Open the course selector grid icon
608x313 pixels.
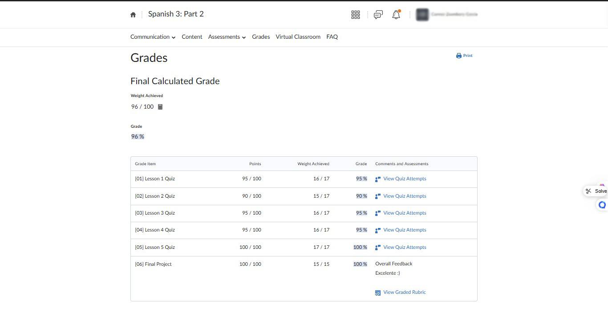tap(355, 15)
